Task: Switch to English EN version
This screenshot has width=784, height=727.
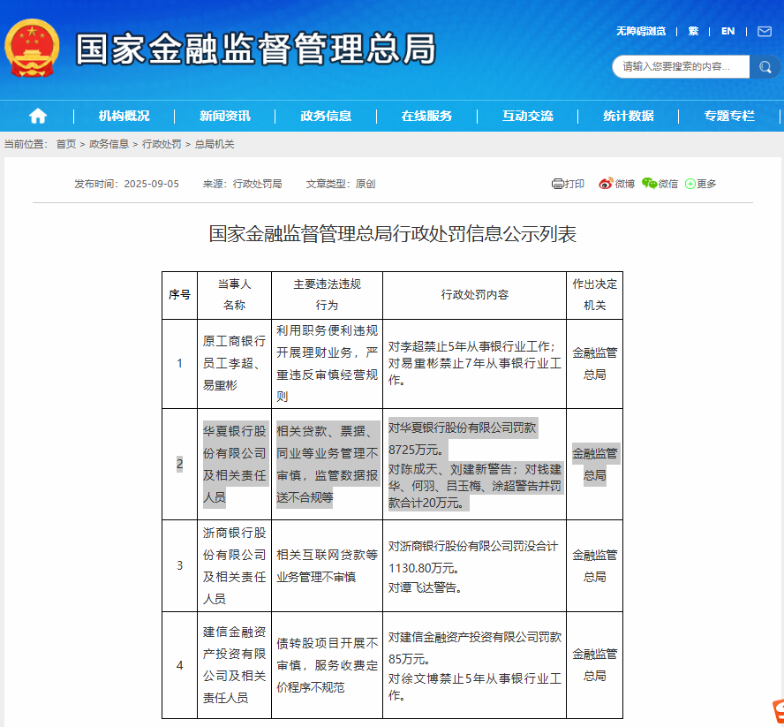Action: (728, 32)
